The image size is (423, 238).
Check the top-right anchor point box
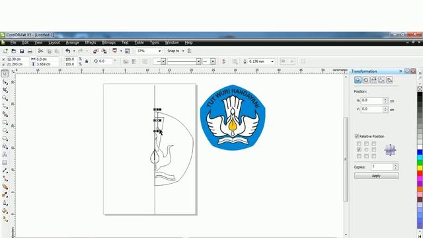click(x=374, y=144)
